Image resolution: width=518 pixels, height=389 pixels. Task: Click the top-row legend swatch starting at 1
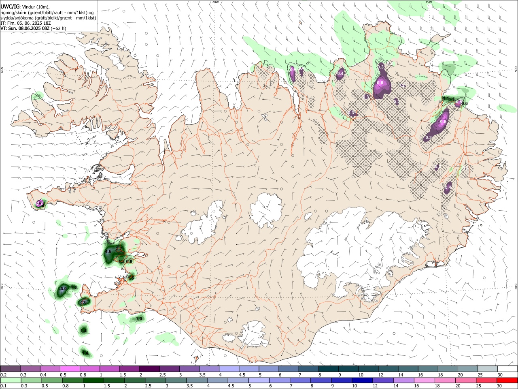tap(109, 369)
